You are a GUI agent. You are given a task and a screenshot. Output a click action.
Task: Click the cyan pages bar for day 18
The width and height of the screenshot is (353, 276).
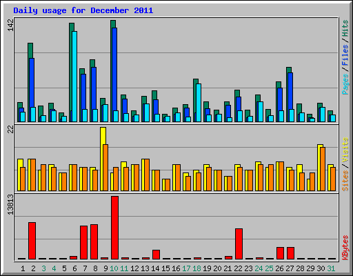coord(199,103)
